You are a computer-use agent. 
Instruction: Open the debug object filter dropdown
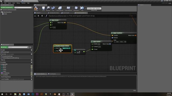pos(94,8)
